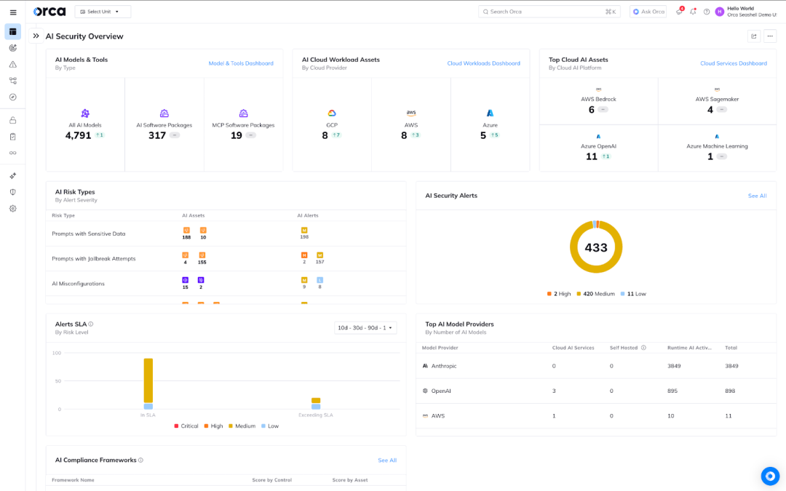Toggle the Critical legend in Alerts SLA
This screenshot has height=491, width=786.
[186, 426]
